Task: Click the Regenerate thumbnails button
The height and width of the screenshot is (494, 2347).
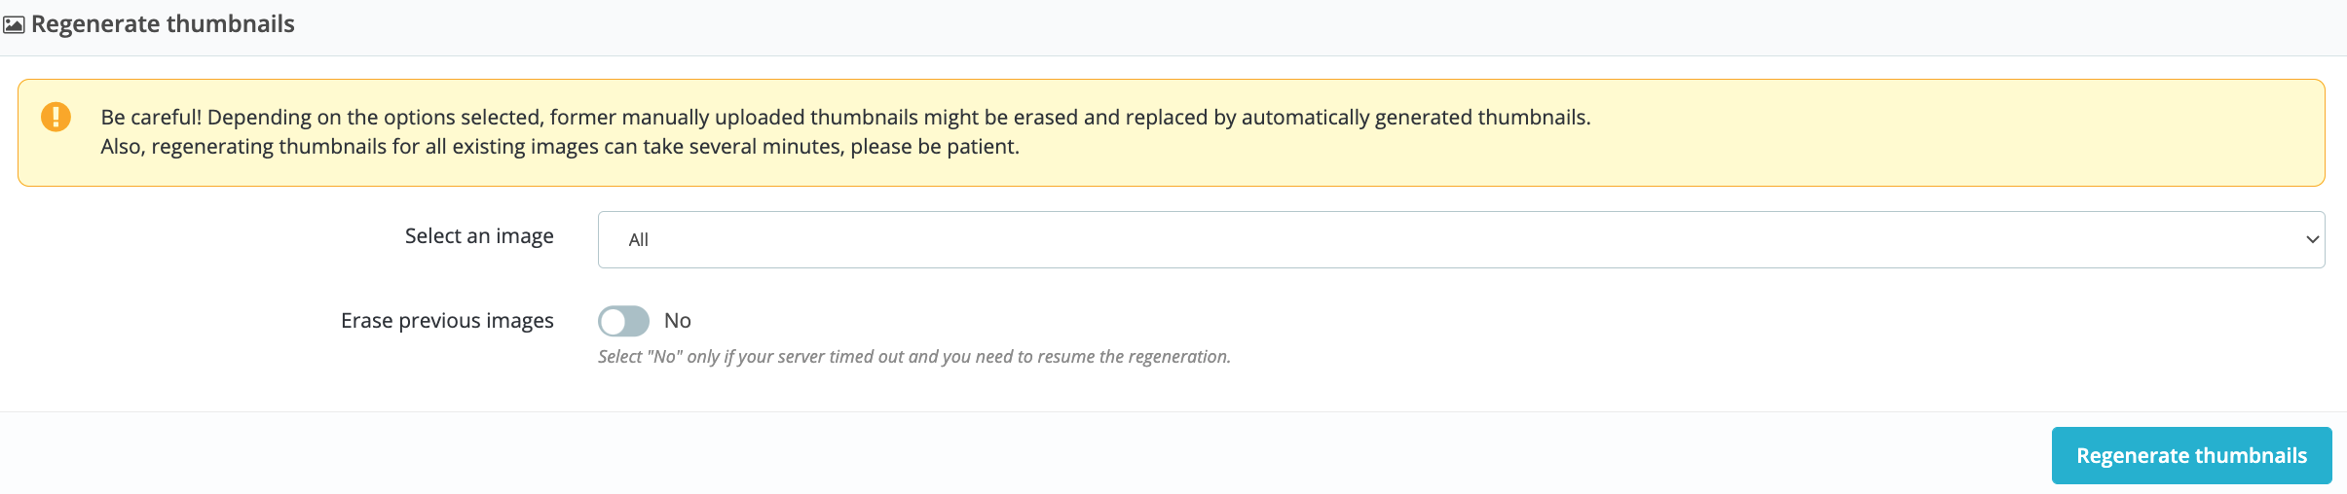Action: pyautogui.click(x=2191, y=455)
